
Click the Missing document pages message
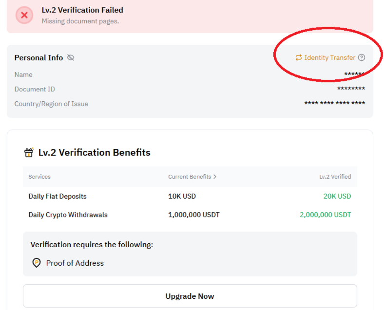pos(80,21)
